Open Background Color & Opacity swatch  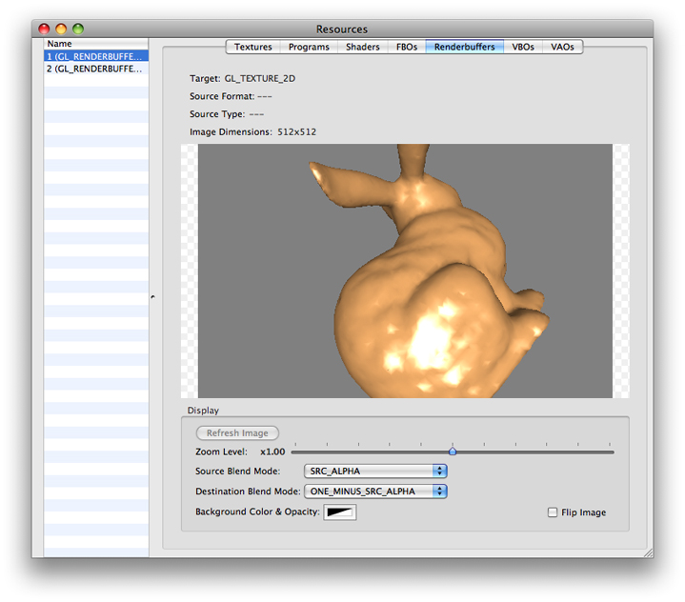click(x=340, y=512)
